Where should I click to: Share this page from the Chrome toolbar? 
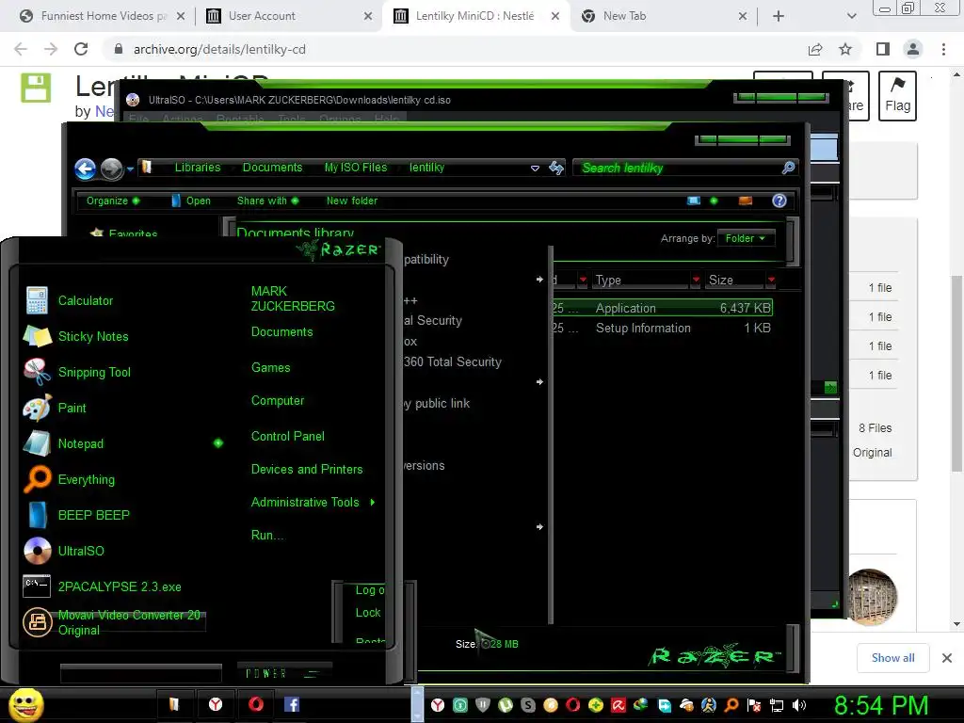point(815,49)
